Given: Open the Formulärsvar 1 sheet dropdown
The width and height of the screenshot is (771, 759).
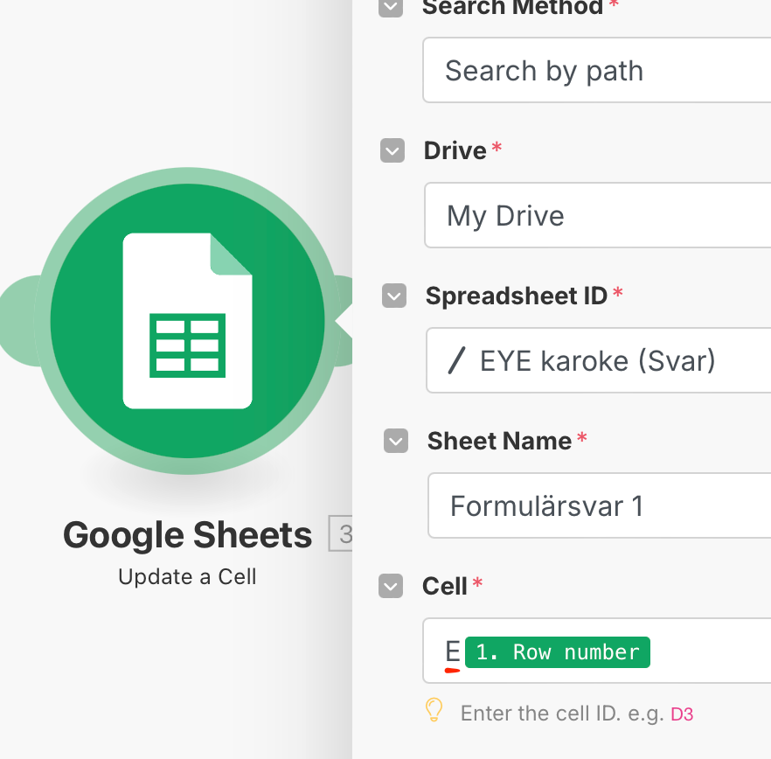Looking at the screenshot, I should 600,505.
